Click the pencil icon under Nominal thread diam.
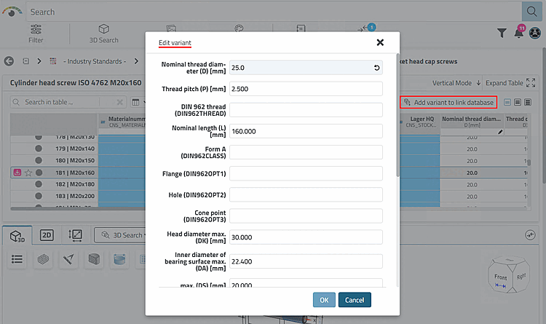Image resolution: width=546 pixels, height=324 pixels. 500,132
